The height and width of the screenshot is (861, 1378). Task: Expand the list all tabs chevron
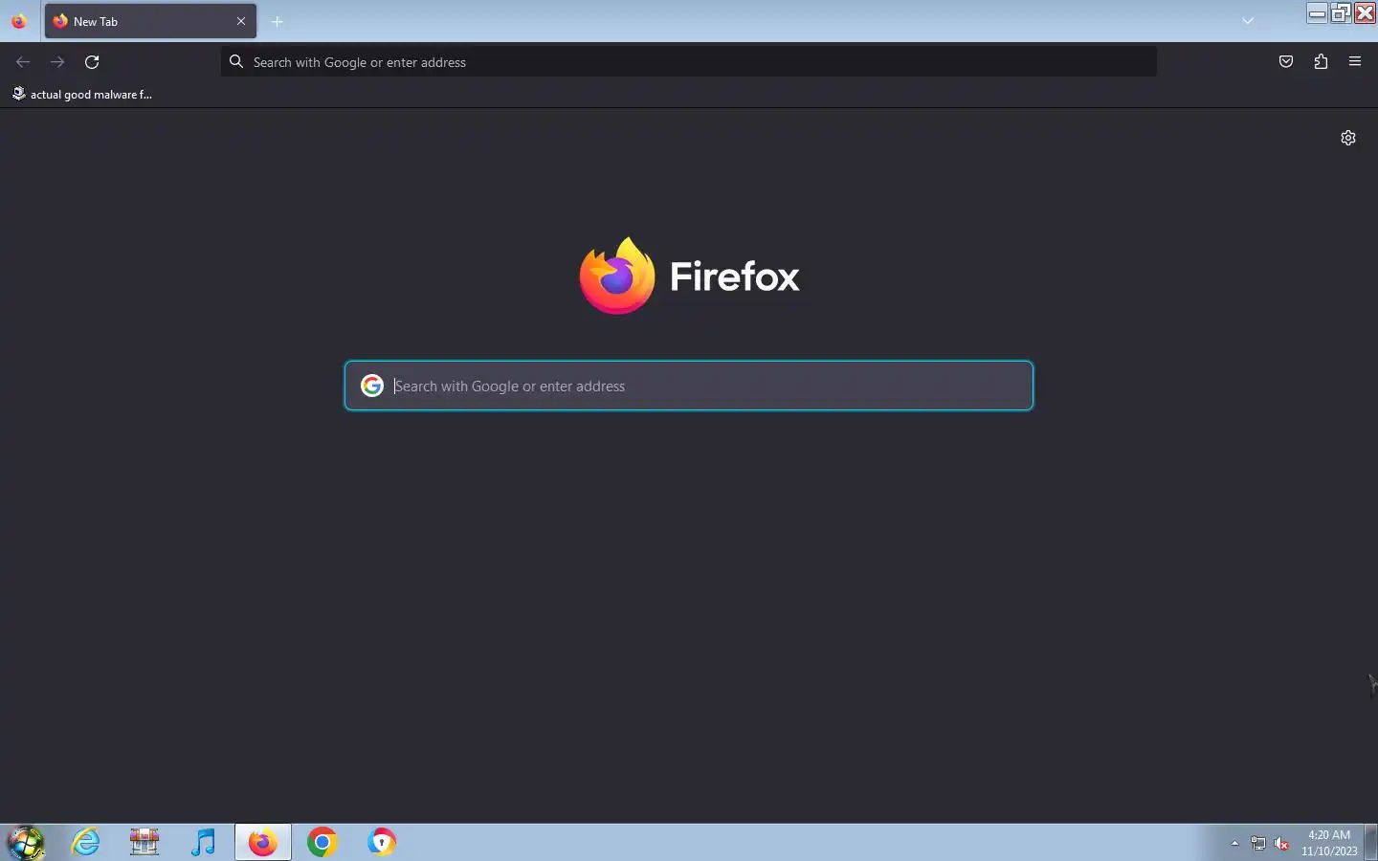[x=1248, y=21]
